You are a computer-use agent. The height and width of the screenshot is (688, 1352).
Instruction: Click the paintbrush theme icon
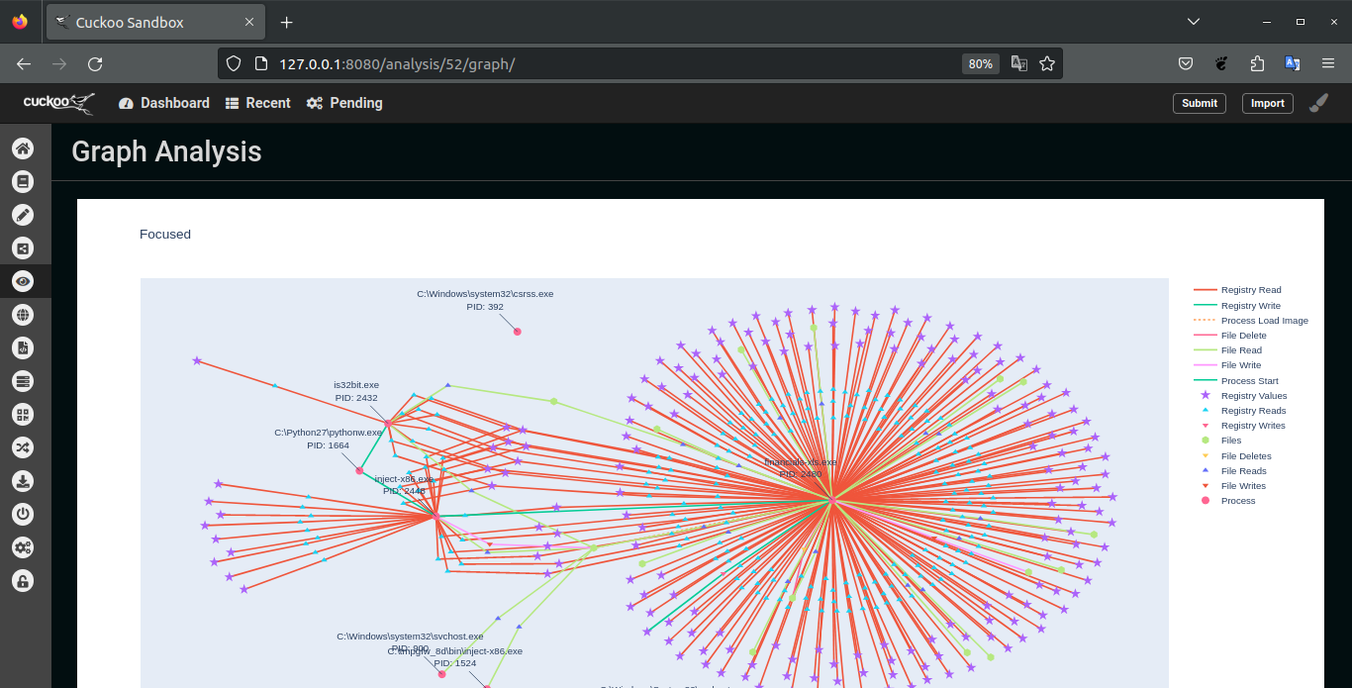tap(1319, 103)
